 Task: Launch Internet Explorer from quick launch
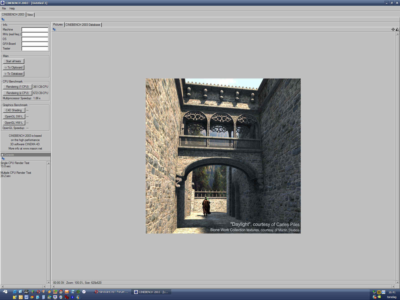point(15,292)
